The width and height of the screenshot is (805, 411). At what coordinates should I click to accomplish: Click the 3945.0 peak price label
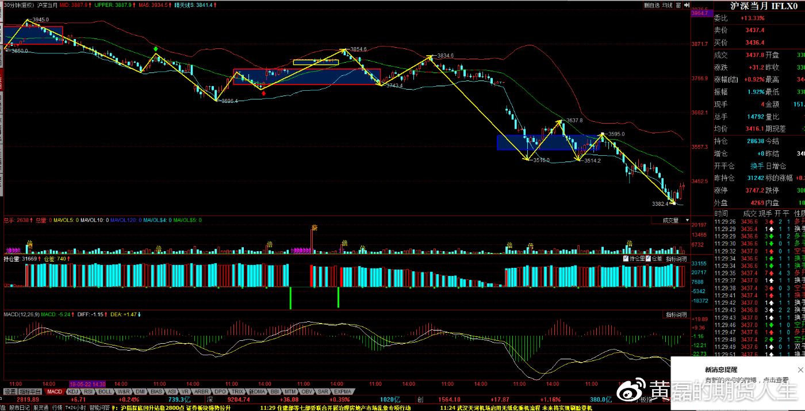(x=41, y=20)
